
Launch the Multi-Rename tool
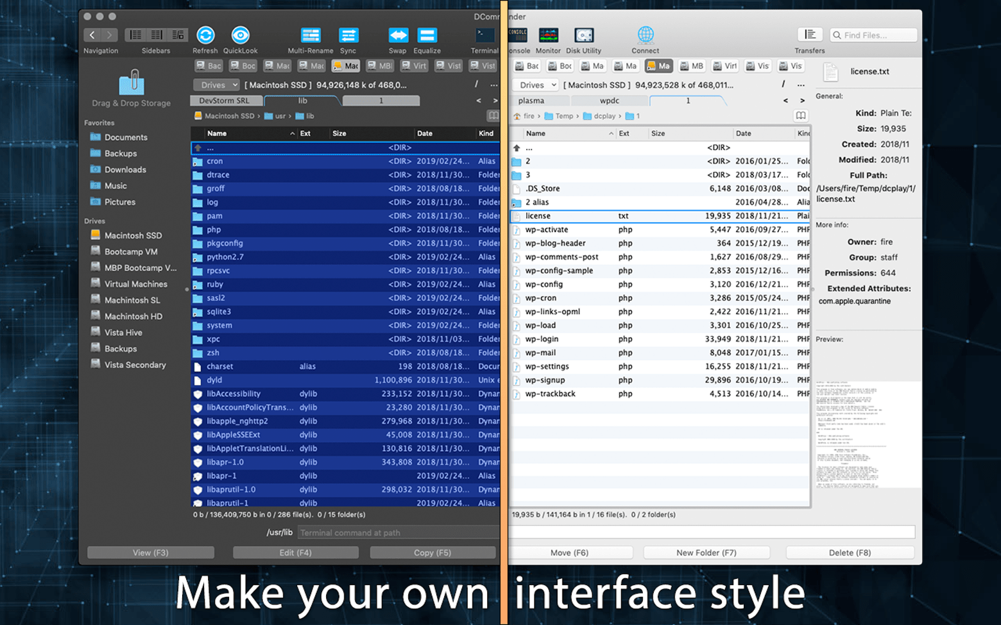pyautogui.click(x=311, y=36)
